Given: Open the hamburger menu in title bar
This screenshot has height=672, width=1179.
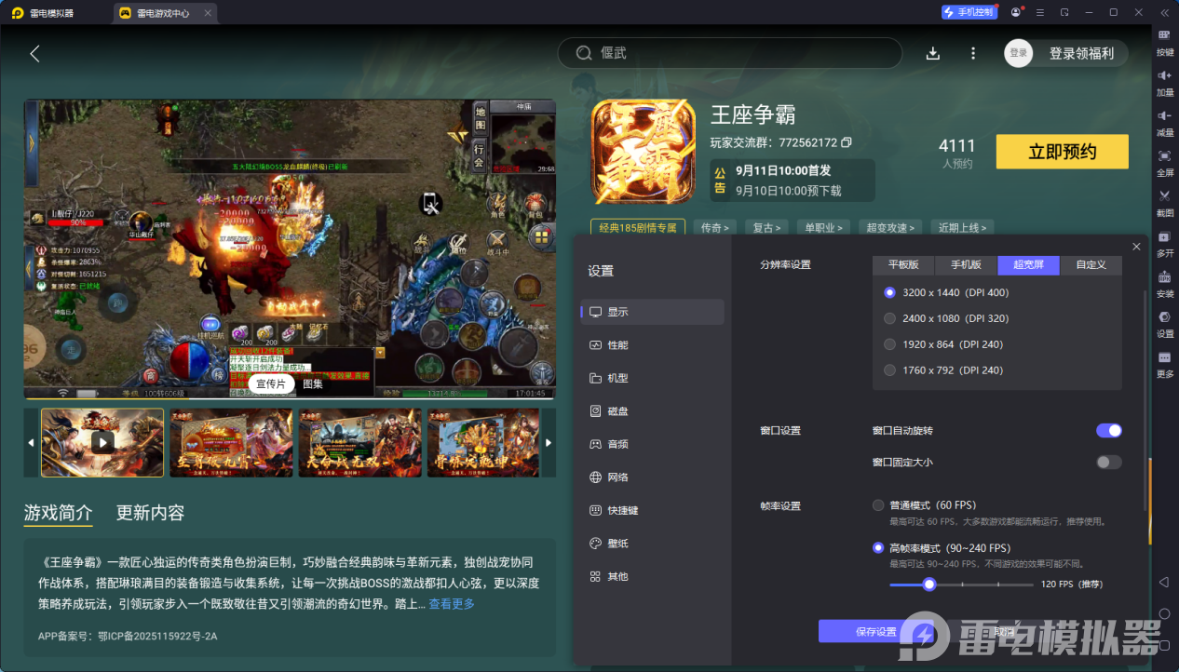Looking at the screenshot, I should tap(1039, 13).
